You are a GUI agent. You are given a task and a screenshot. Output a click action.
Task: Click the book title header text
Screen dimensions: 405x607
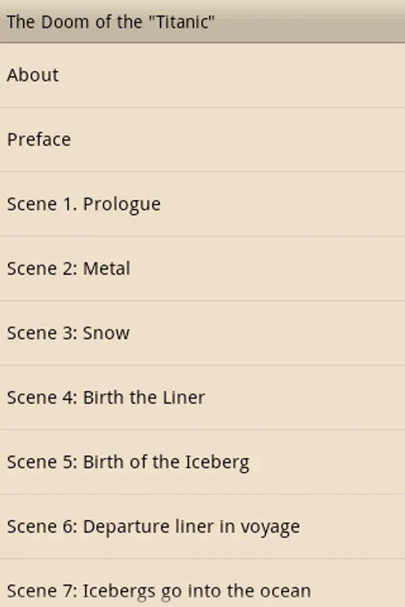coord(111,22)
